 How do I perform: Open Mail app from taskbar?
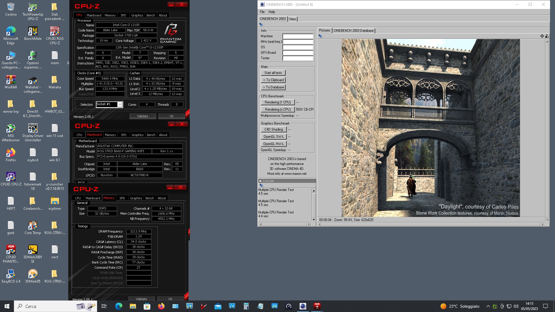218,306
